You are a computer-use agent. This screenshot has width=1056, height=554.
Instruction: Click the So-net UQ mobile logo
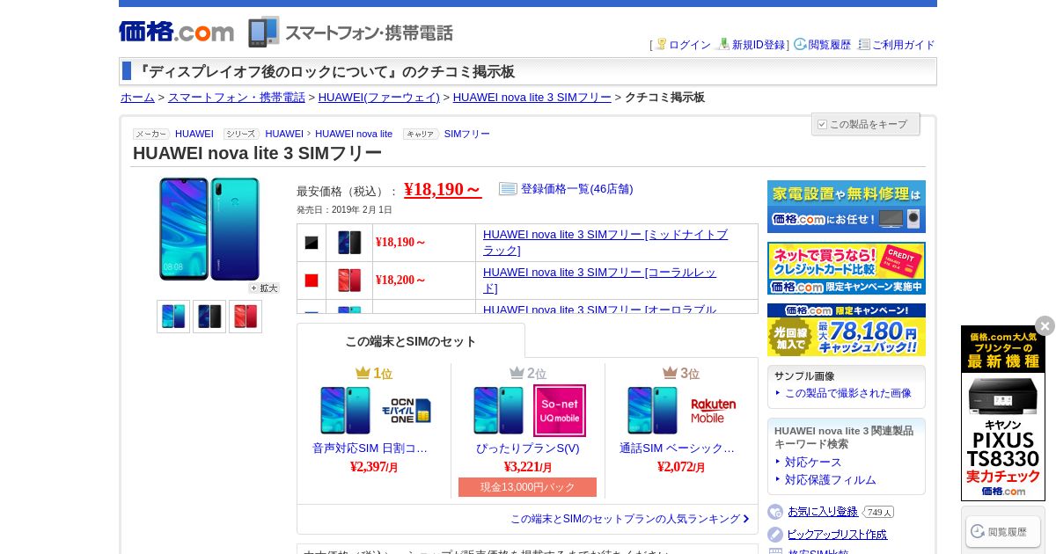560,411
